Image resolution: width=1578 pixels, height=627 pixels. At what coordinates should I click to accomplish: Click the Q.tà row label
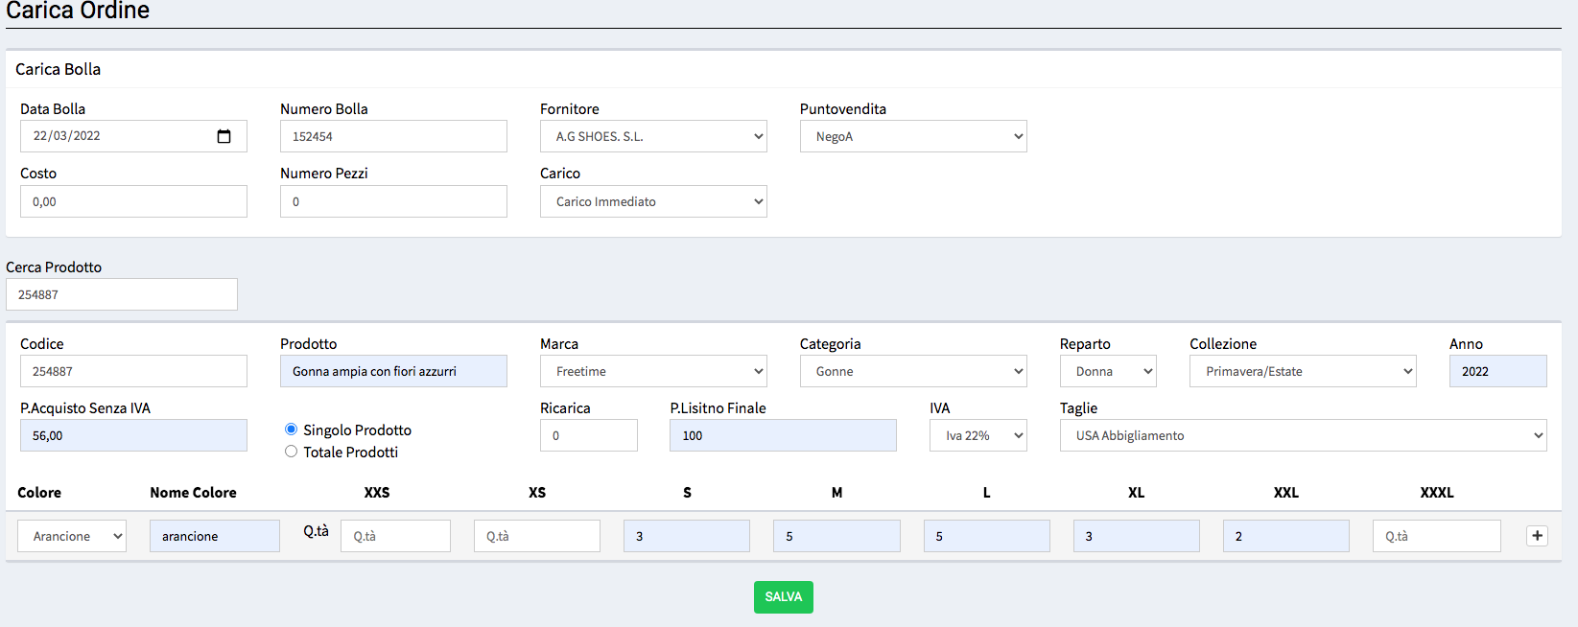[x=317, y=531]
